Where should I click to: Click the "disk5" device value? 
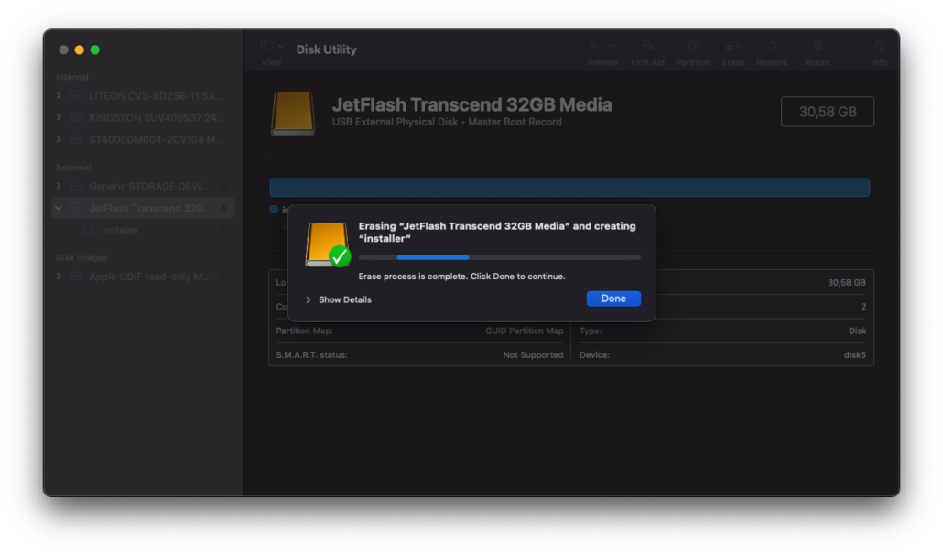click(854, 355)
